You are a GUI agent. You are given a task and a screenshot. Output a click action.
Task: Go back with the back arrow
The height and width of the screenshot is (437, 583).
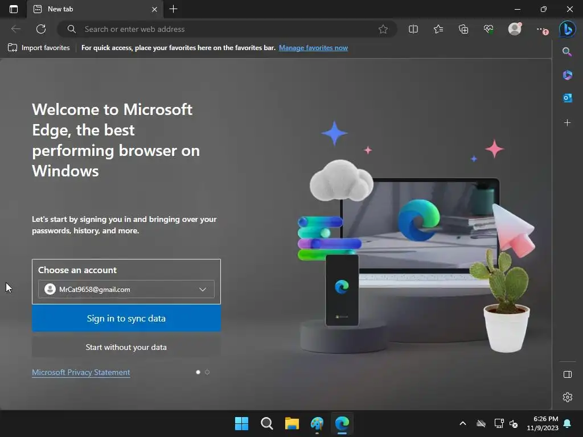pyautogui.click(x=15, y=29)
